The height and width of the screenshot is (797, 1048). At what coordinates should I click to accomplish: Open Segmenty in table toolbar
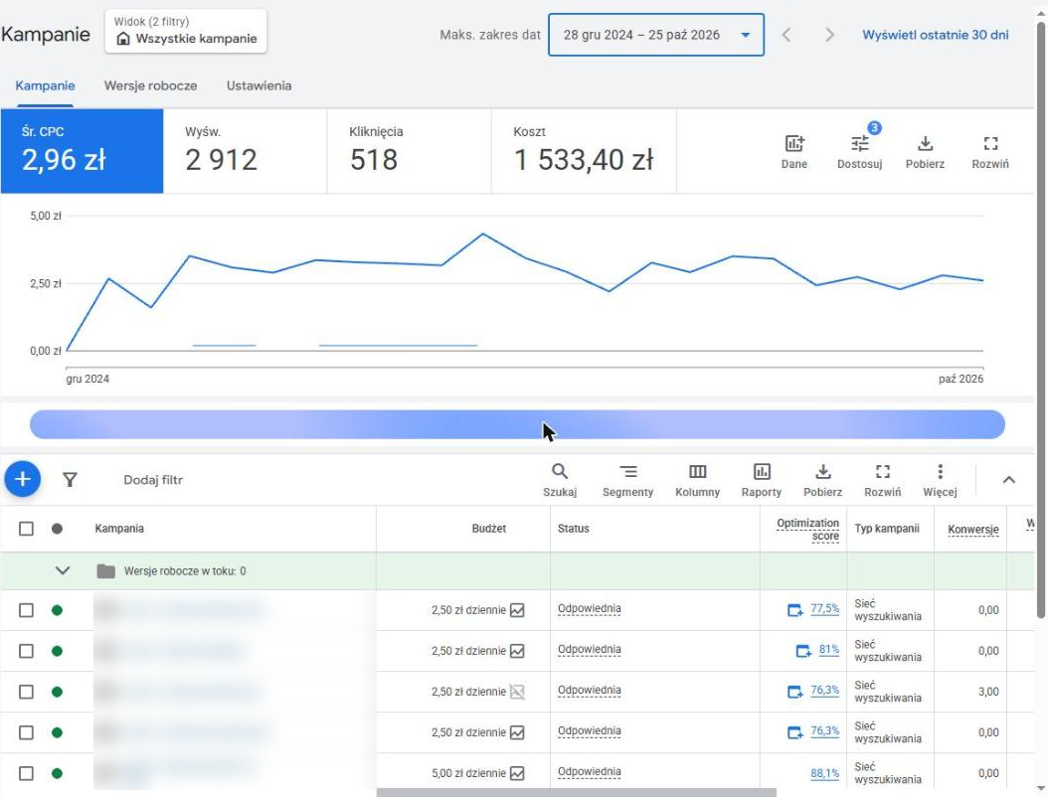coord(627,480)
